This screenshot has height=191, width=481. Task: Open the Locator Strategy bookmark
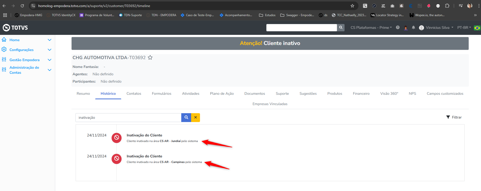pyautogui.click(x=387, y=15)
